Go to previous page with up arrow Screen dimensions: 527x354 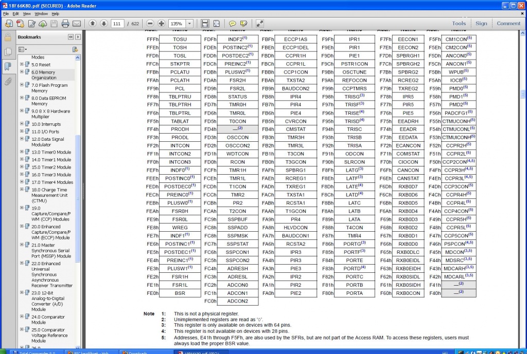pos(93,23)
